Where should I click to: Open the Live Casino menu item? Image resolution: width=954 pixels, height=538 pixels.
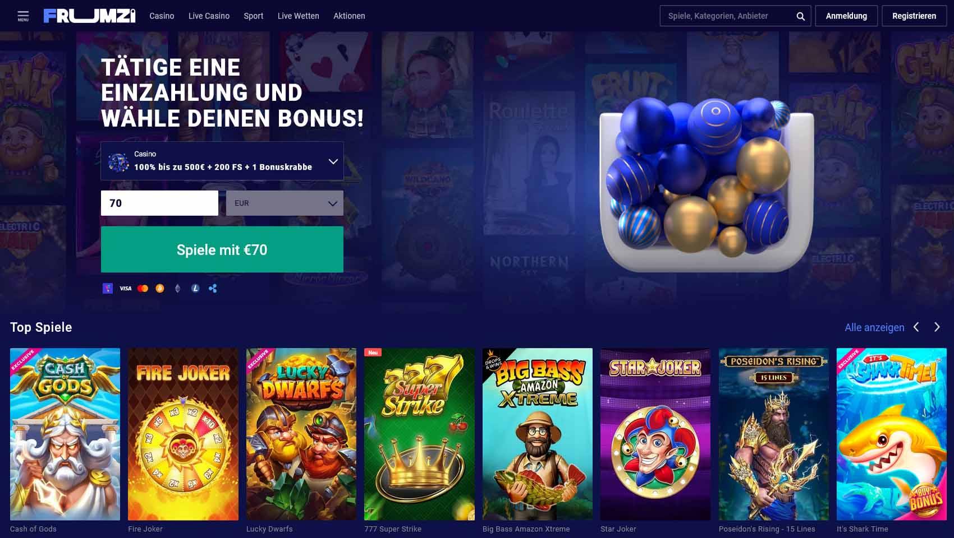(x=209, y=16)
